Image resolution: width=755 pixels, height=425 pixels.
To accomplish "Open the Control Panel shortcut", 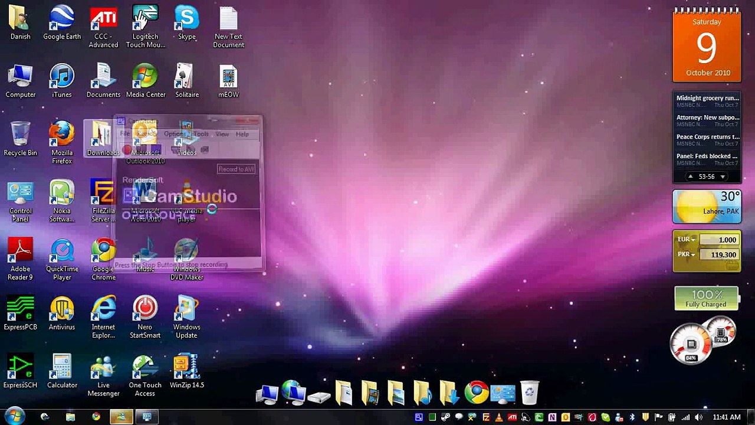I will point(21,202).
